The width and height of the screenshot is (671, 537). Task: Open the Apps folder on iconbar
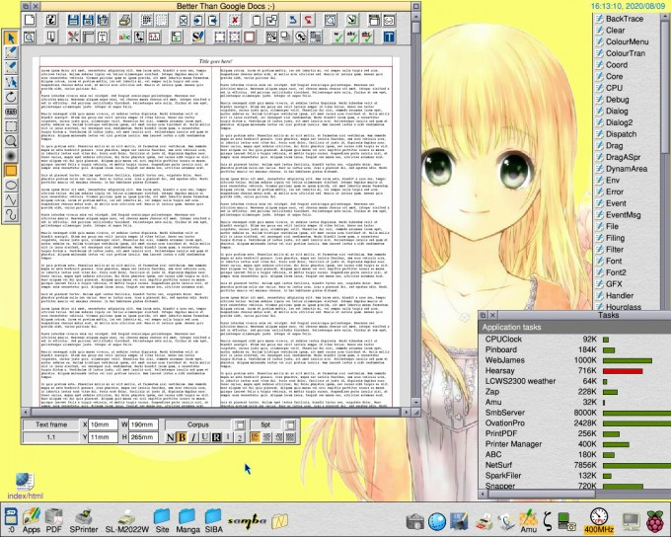pyautogui.click(x=32, y=521)
